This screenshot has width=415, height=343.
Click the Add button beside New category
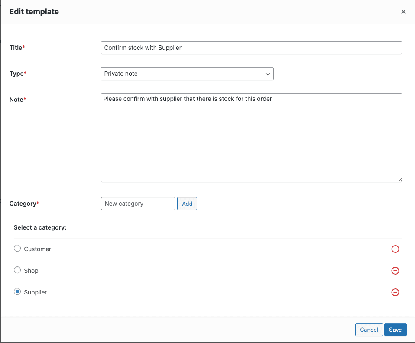click(x=187, y=204)
